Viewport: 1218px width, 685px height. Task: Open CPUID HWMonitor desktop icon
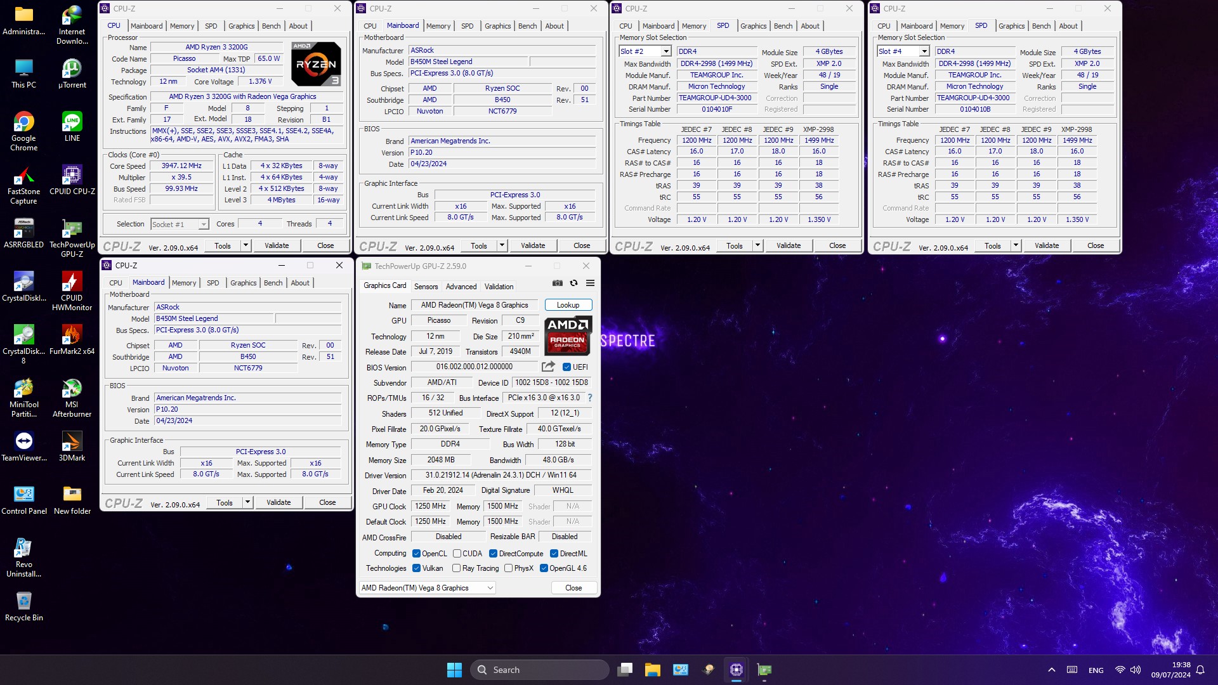point(72,291)
